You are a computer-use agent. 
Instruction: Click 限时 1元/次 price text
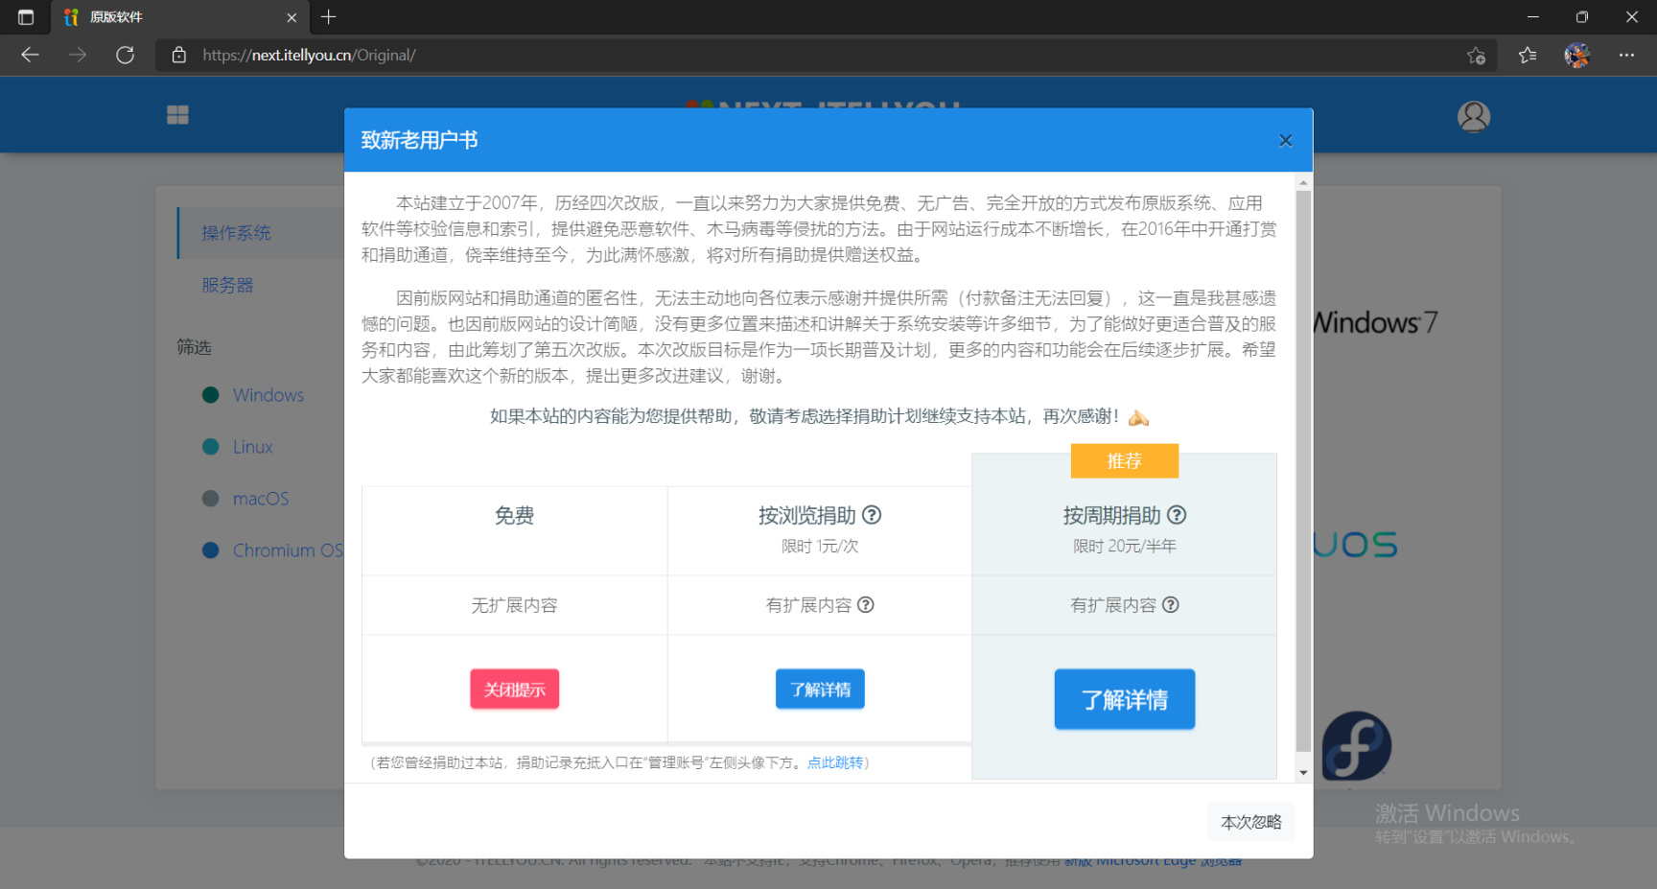820,546
